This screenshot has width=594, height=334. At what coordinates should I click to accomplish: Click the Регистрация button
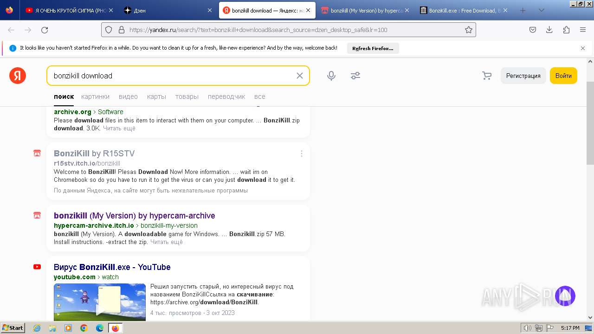pyautogui.click(x=523, y=76)
